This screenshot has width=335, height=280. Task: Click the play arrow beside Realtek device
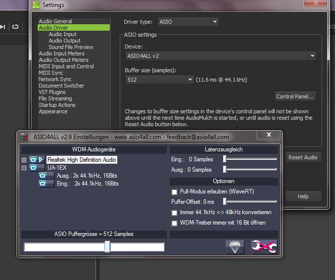(x=41, y=160)
